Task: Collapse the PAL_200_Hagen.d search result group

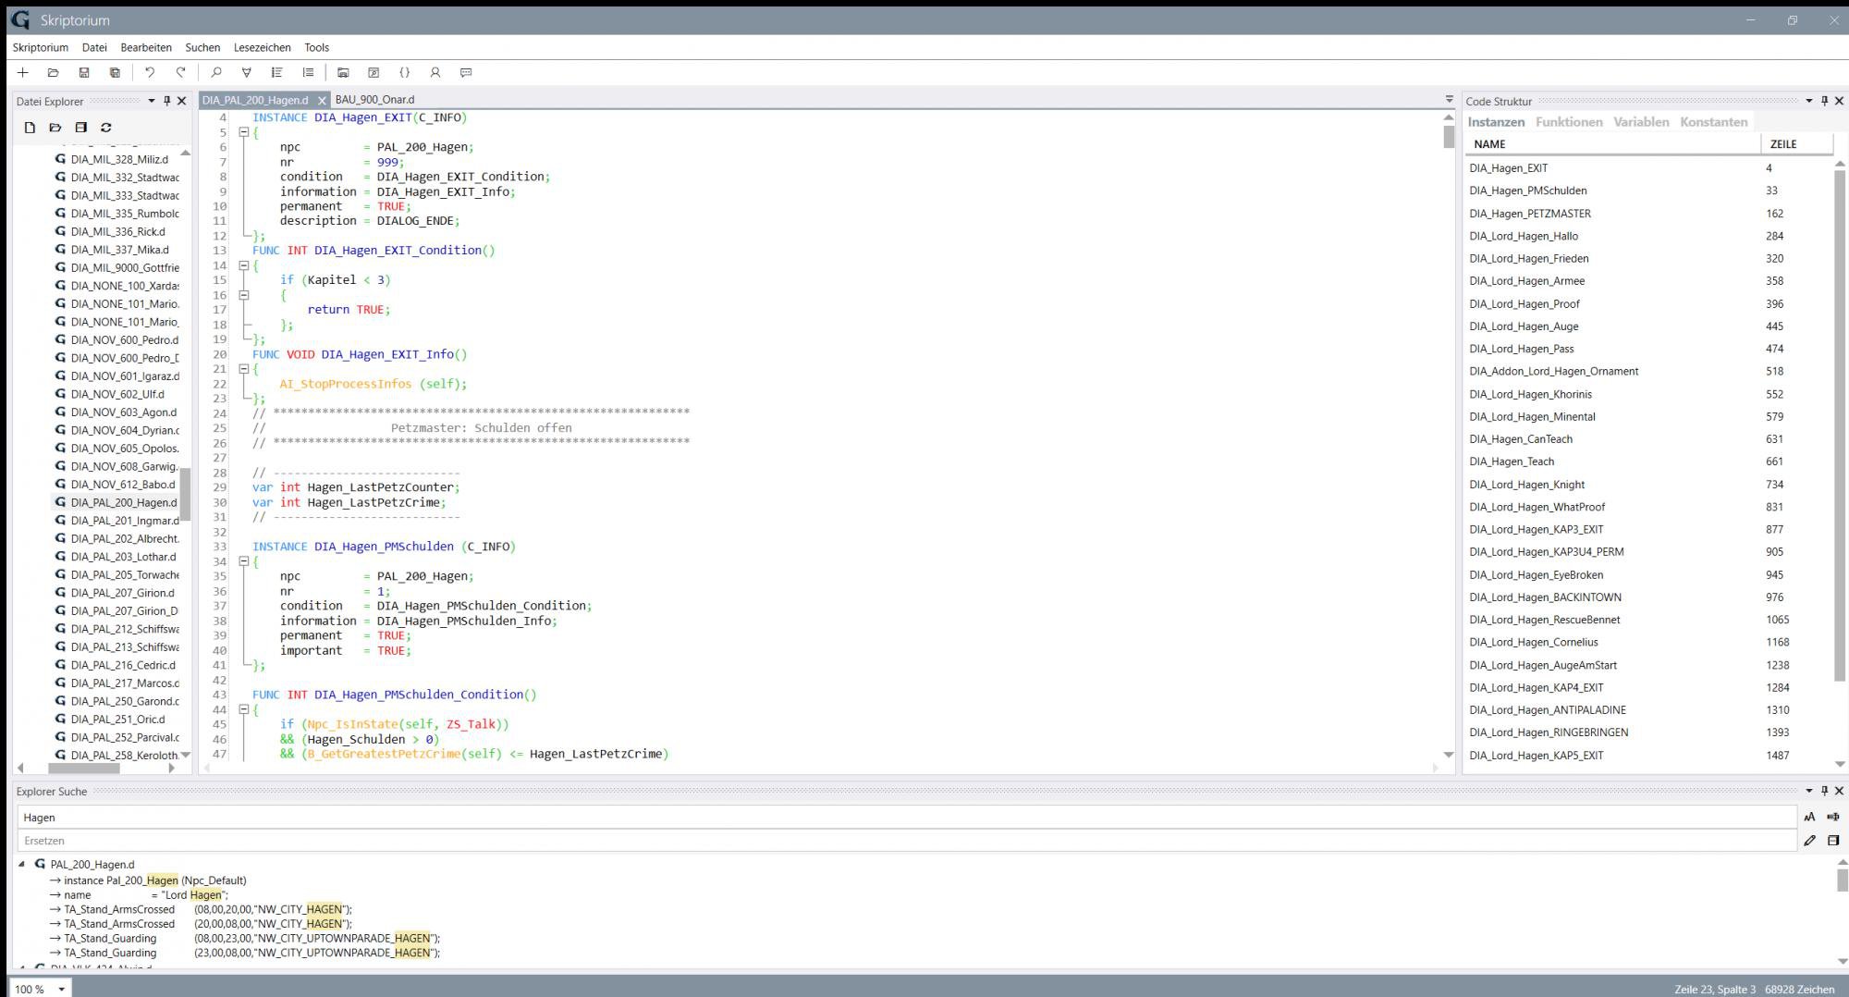Action: (x=22, y=864)
